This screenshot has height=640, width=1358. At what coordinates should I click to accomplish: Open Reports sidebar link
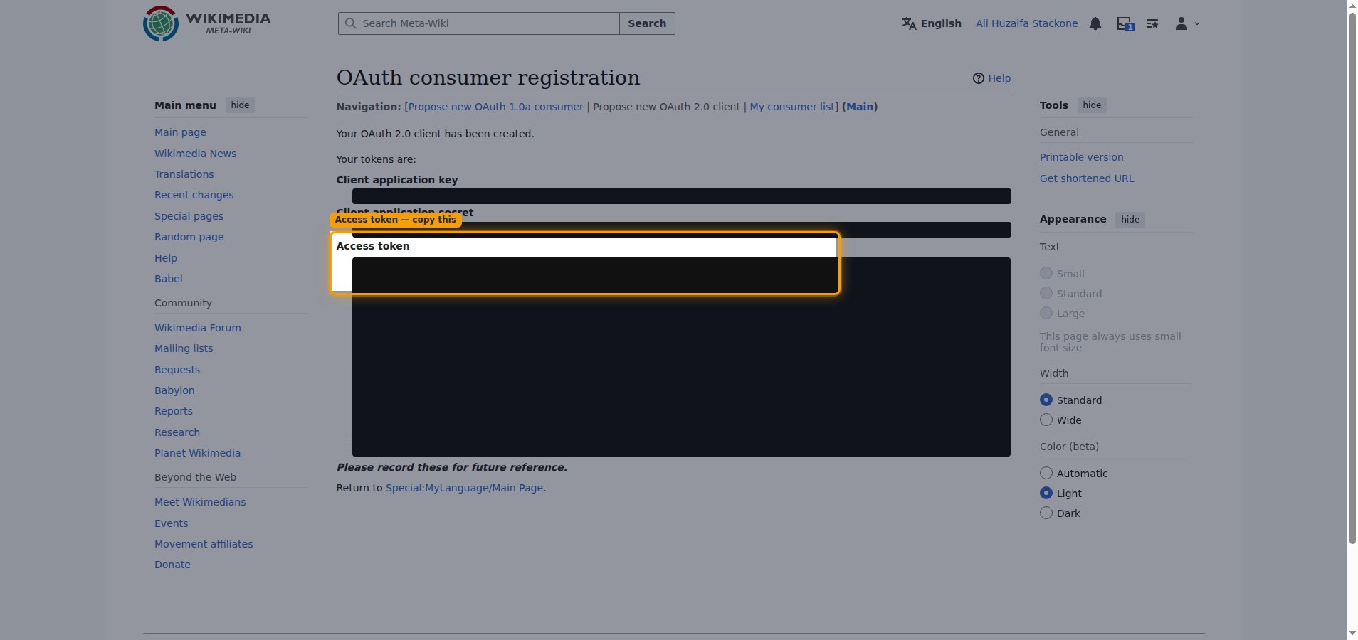point(173,411)
